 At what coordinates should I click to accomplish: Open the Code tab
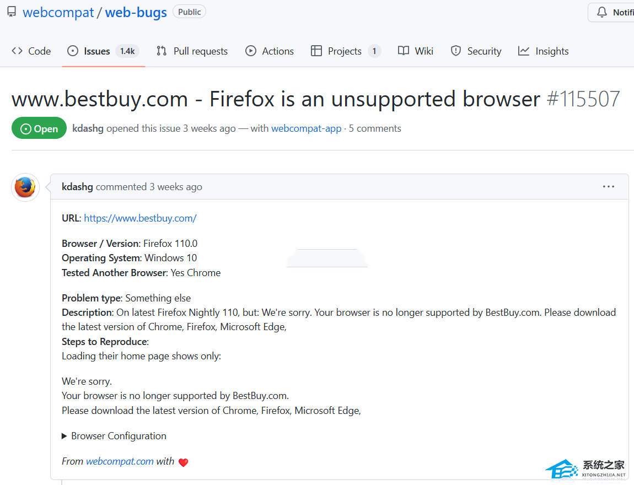pos(31,51)
